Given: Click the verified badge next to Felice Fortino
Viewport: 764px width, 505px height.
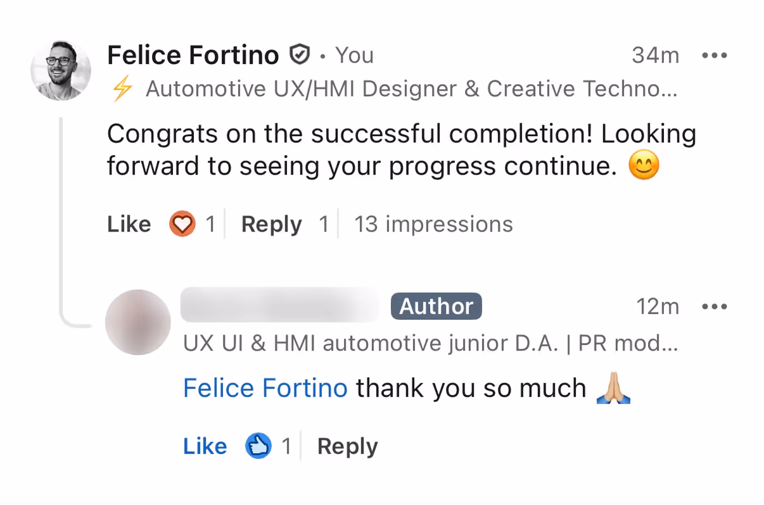Looking at the screenshot, I should [300, 54].
